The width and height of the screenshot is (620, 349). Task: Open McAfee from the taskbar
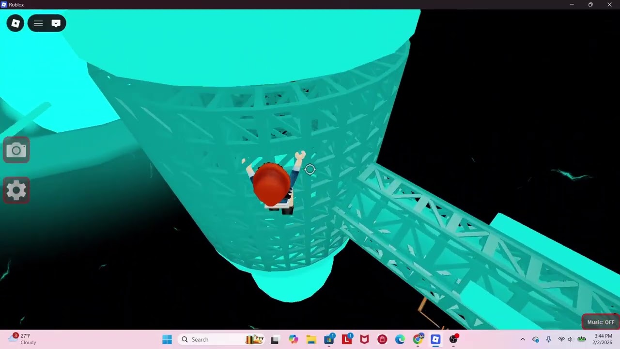364,339
